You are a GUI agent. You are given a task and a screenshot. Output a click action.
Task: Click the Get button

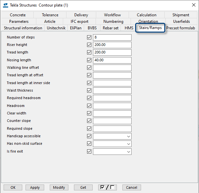(83, 187)
